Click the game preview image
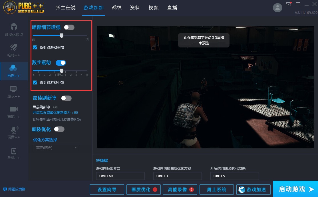 click(206, 87)
